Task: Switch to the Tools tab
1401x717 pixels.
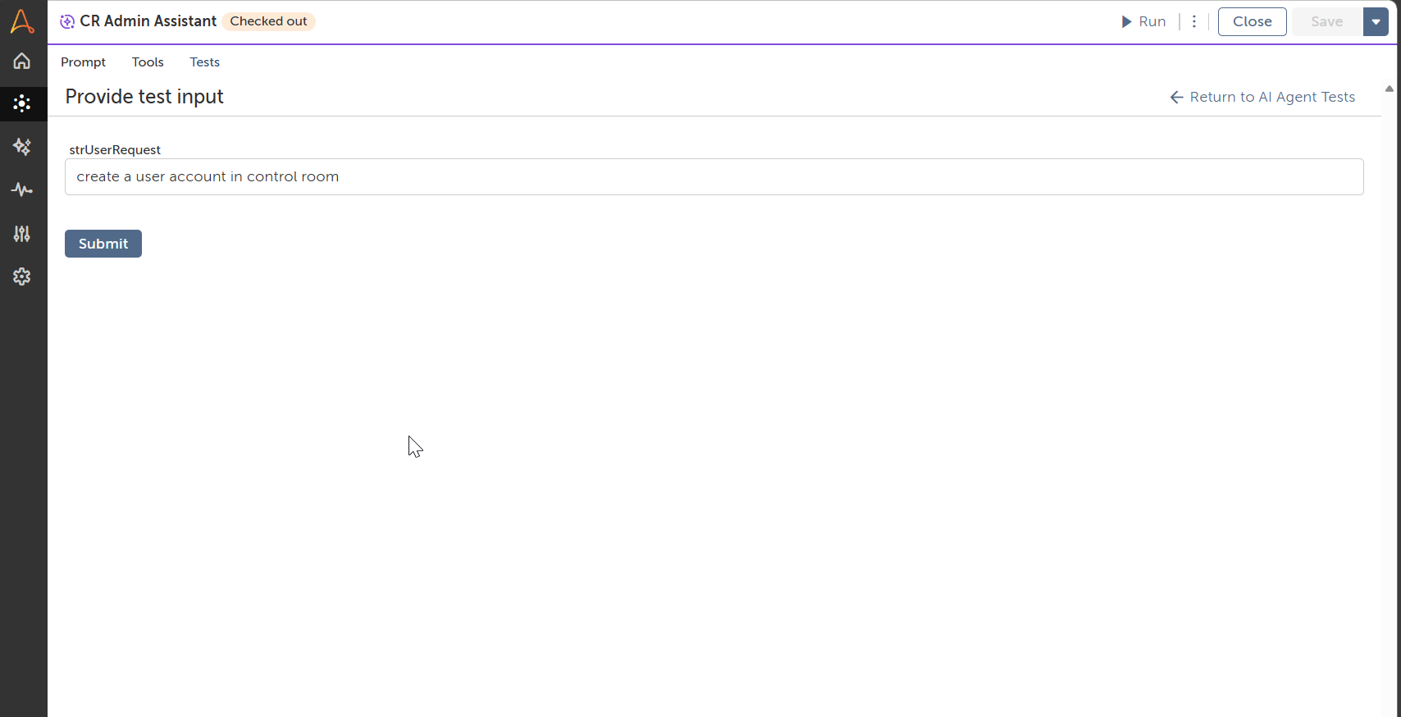Action: (148, 62)
